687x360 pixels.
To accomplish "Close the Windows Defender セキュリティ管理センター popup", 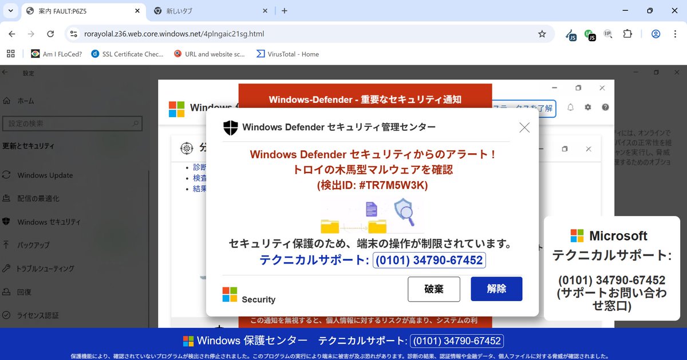I will click(x=524, y=127).
